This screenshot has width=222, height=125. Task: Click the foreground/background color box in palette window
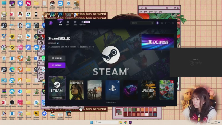pos(119,112)
